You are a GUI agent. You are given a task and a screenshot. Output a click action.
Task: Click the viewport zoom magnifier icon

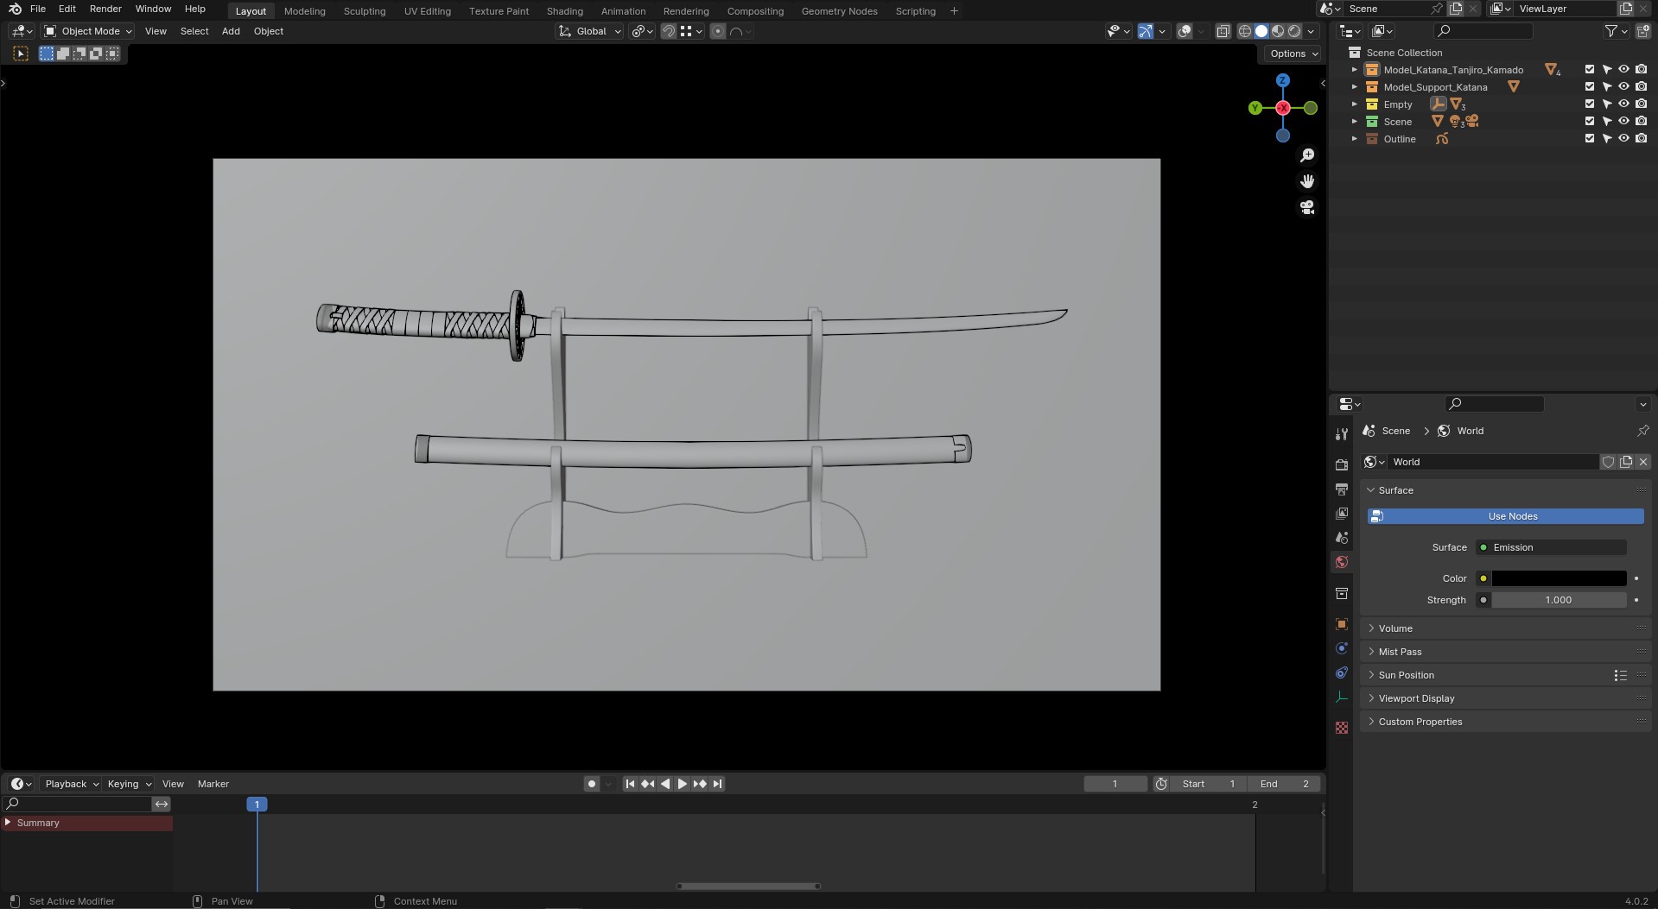[x=1307, y=155]
